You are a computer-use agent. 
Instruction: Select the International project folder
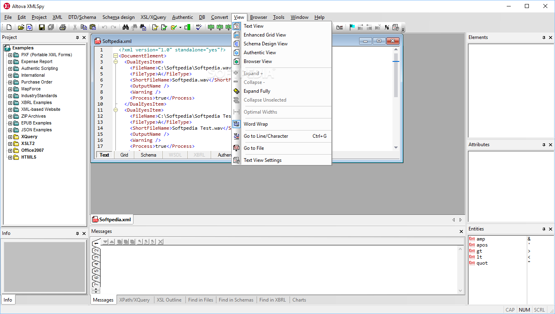pos(33,75)
